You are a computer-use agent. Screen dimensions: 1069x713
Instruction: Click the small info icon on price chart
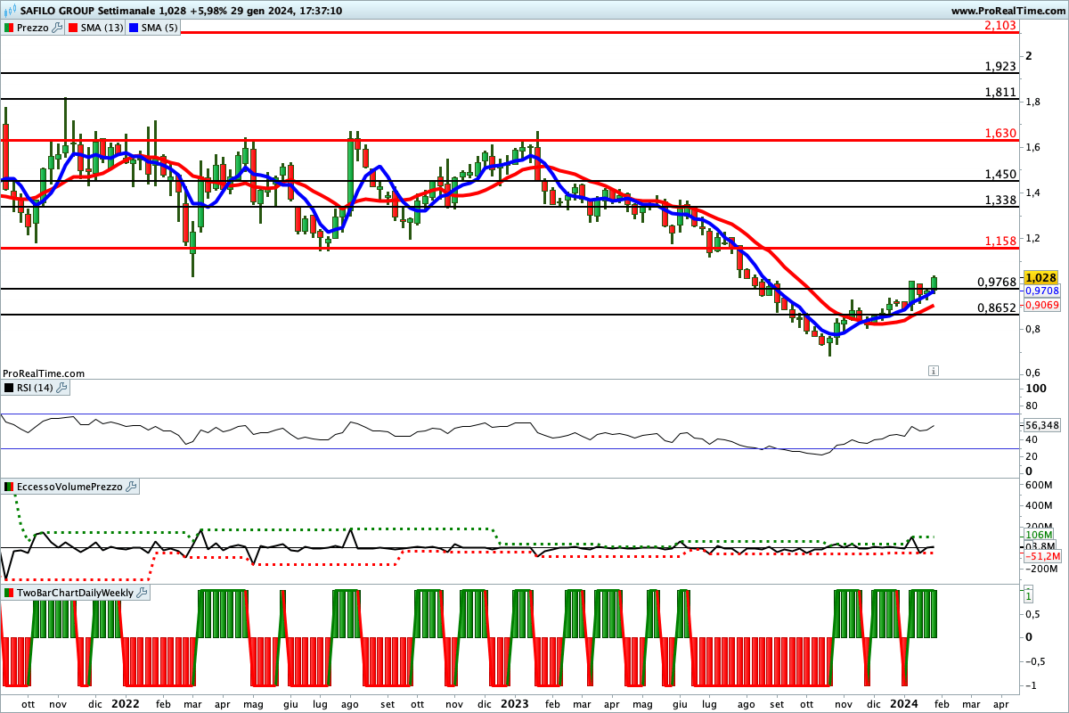click(x=932, y=369)
